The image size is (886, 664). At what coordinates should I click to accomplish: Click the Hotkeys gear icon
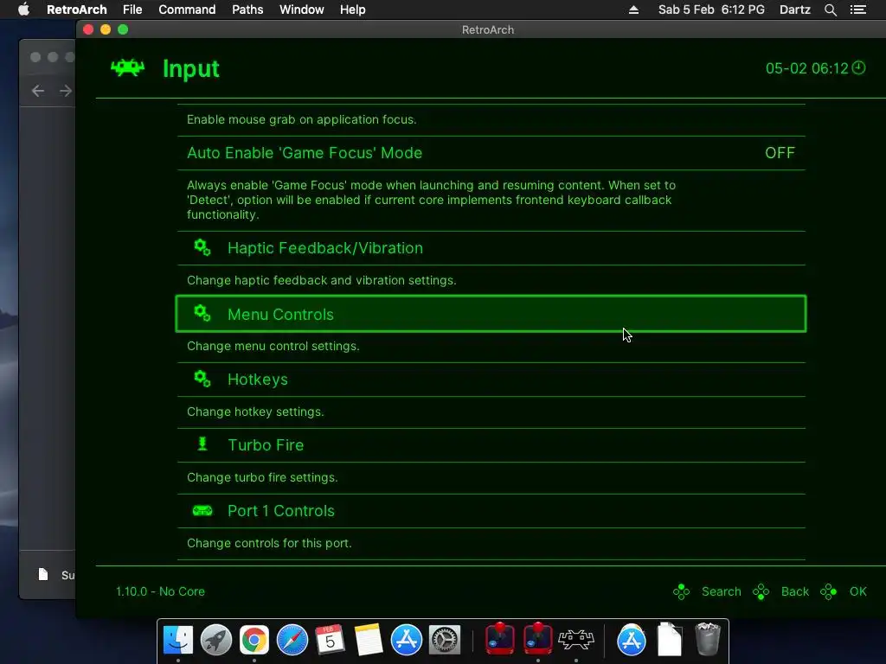point(202,379)
